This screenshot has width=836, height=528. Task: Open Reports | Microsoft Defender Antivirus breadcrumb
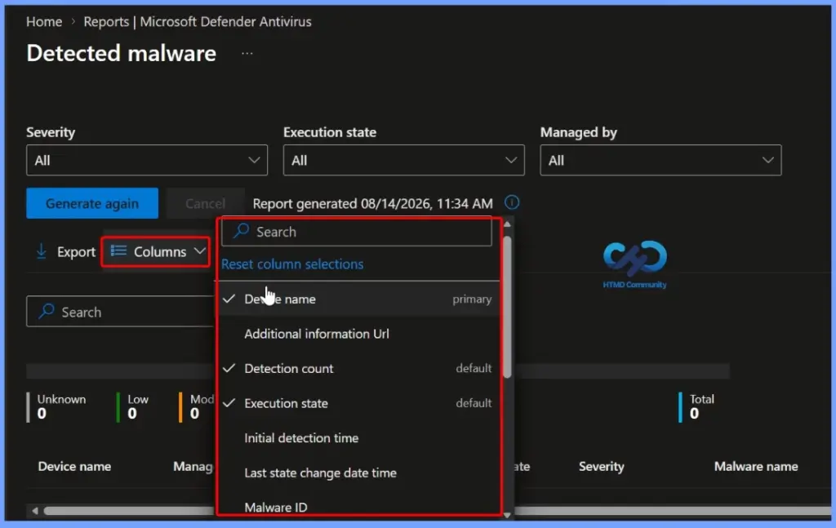click(x=198, y=22)
